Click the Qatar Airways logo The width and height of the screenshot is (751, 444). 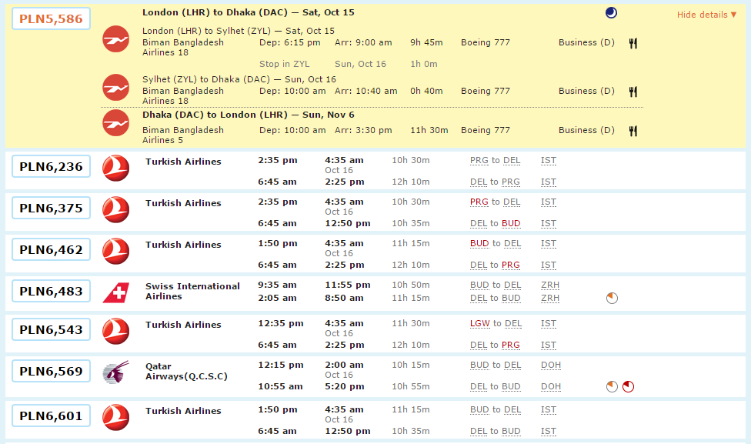[116, 372]
